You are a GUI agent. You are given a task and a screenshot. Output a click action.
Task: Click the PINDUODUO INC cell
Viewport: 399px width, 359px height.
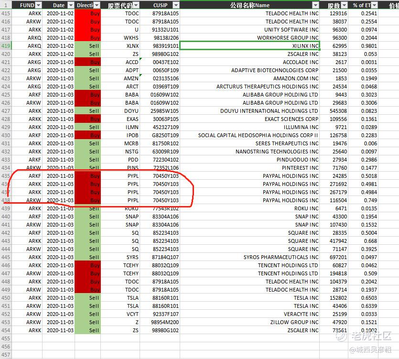pos(249,160)
